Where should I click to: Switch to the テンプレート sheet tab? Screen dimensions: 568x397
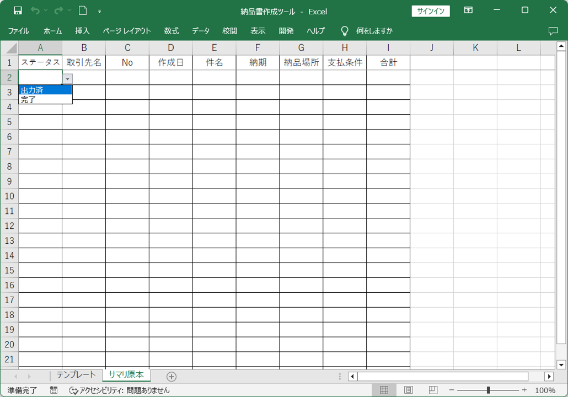click(76, 375)
